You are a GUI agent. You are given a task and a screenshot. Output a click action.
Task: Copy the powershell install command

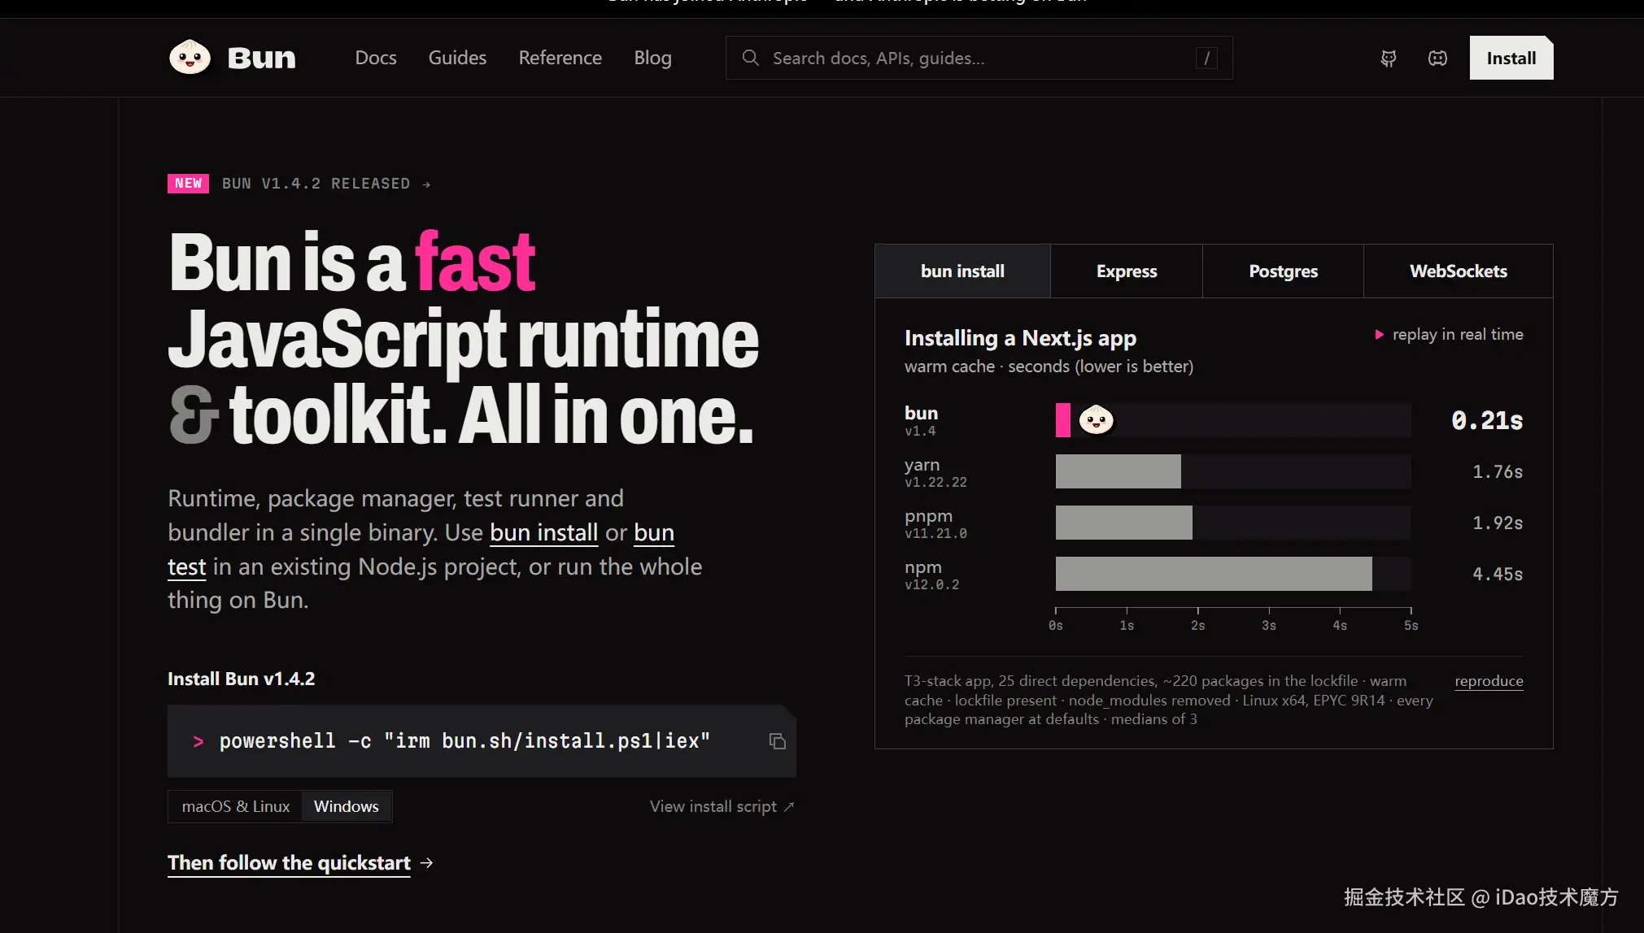(777, 741)
